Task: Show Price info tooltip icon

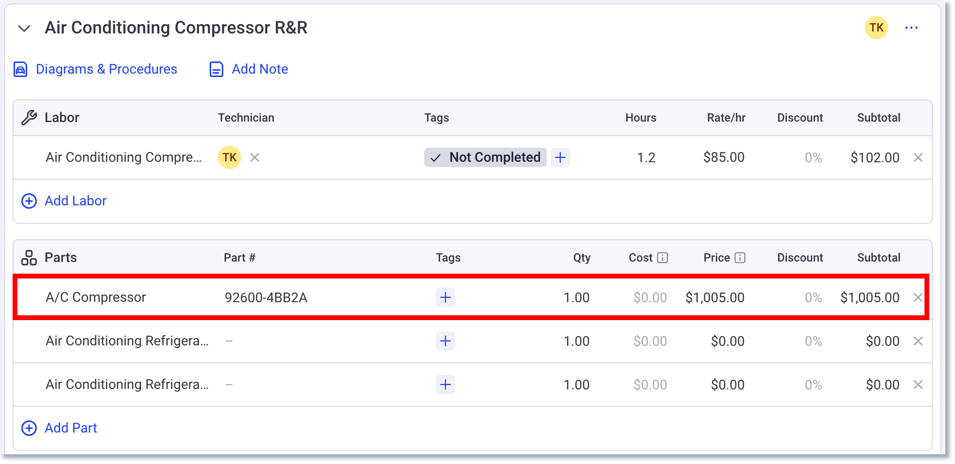Action: (740, 258)
